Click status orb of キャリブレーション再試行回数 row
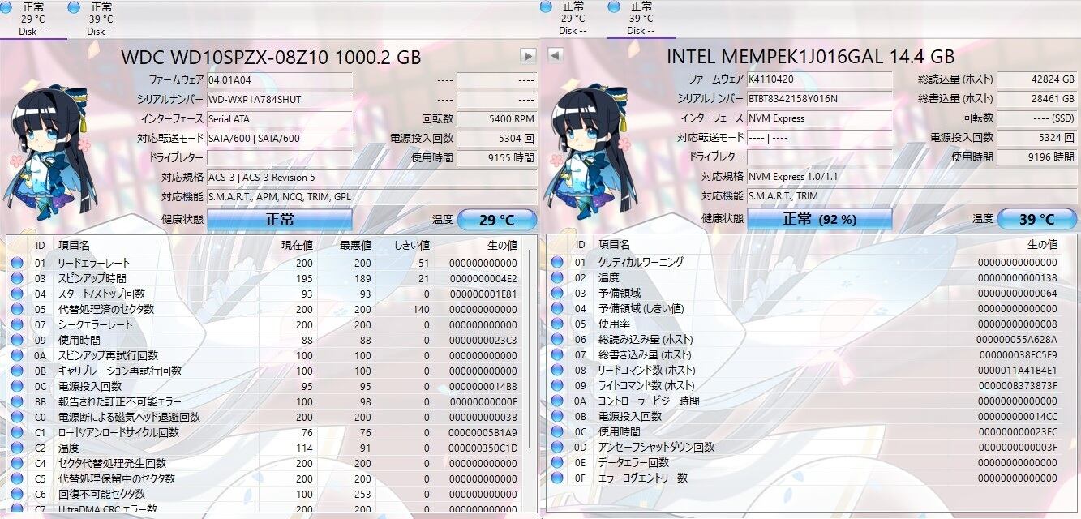 pos(17,371)
